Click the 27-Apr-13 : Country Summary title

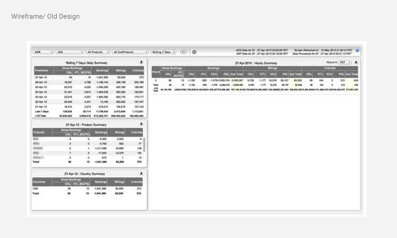click(x=85, y=174)
